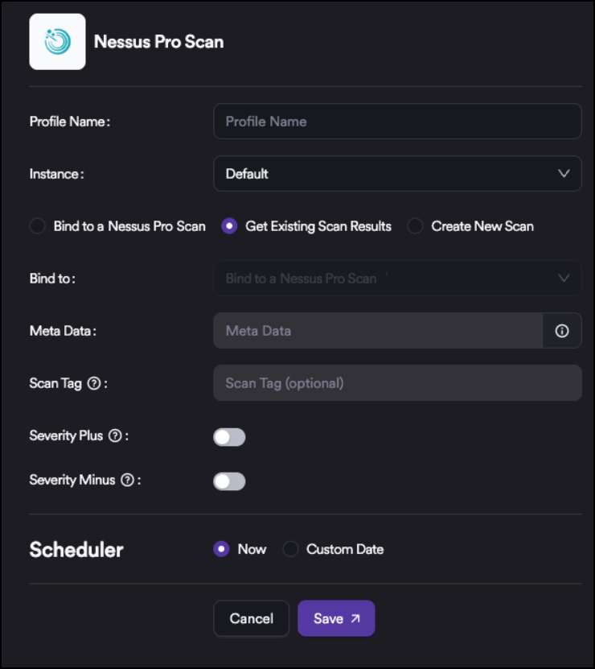
Task: Select Get Existing Scan Results radio button
Action: click(x=229, y=226)
